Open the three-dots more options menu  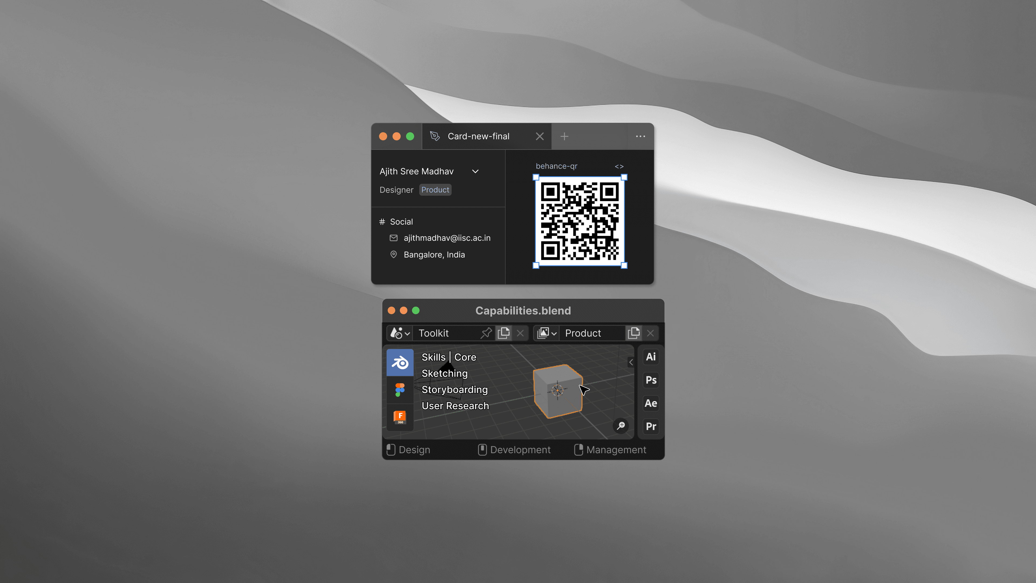point(640,136)
